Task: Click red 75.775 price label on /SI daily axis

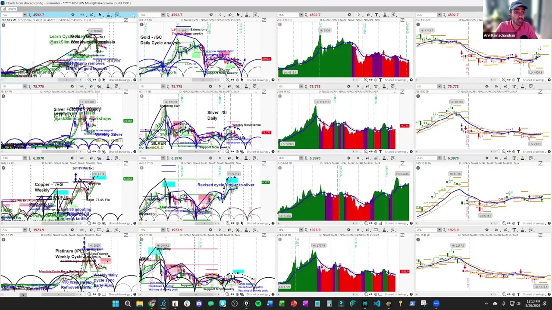Action: (266, 132)
